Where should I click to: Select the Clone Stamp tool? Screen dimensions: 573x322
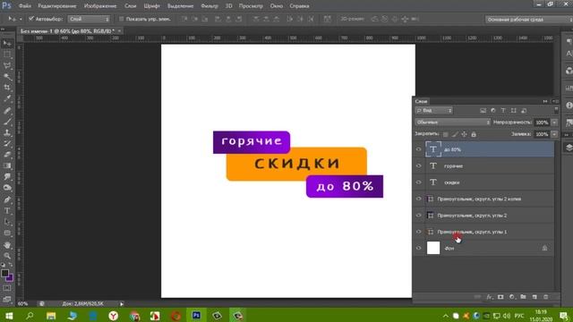7,132
